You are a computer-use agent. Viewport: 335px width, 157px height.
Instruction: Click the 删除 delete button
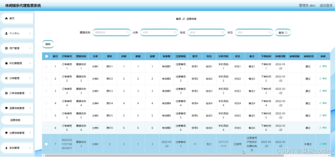48,44
